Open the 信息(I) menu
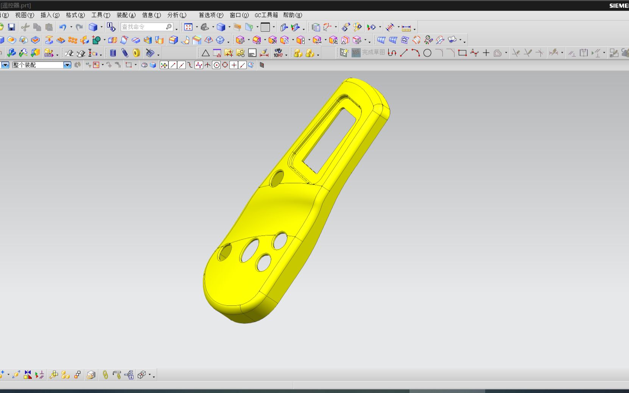 (x=151, y=15)
